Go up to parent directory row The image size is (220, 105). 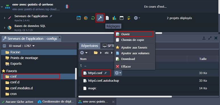(x=148, y=66)
